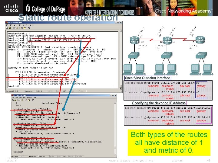Click the waycross router icon
218x163 pixels.
pos(200,40)
